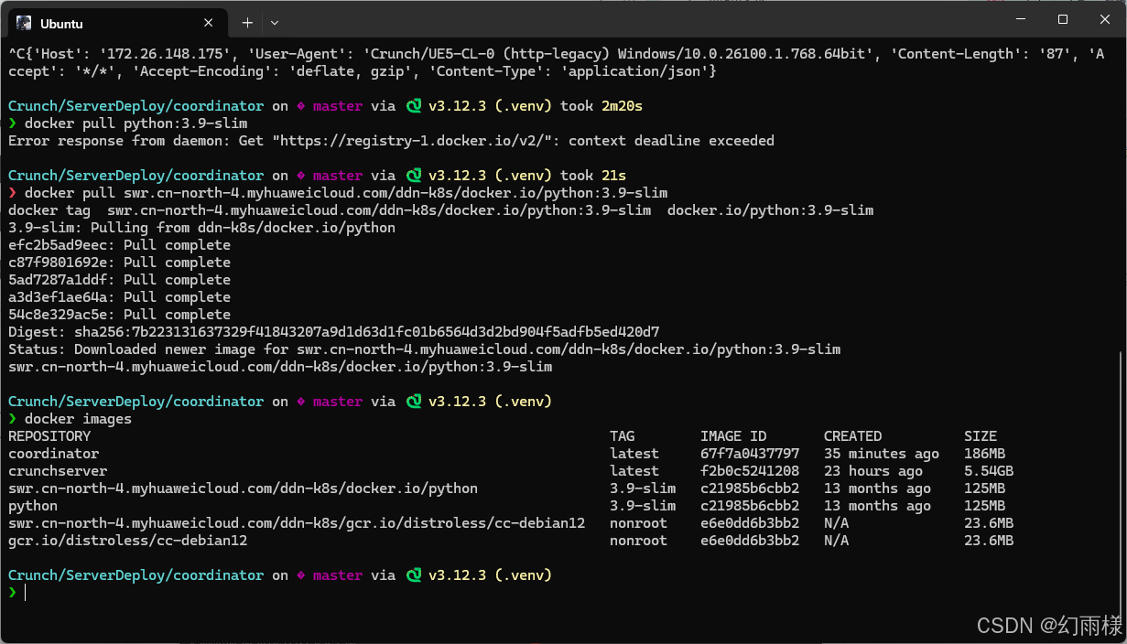Image resolution: width=1127 pixels, height=644 pixels.
Task: Click 'gcr.io/distroless/cc-debian12' repository name
Action: (x=127, y=541)
